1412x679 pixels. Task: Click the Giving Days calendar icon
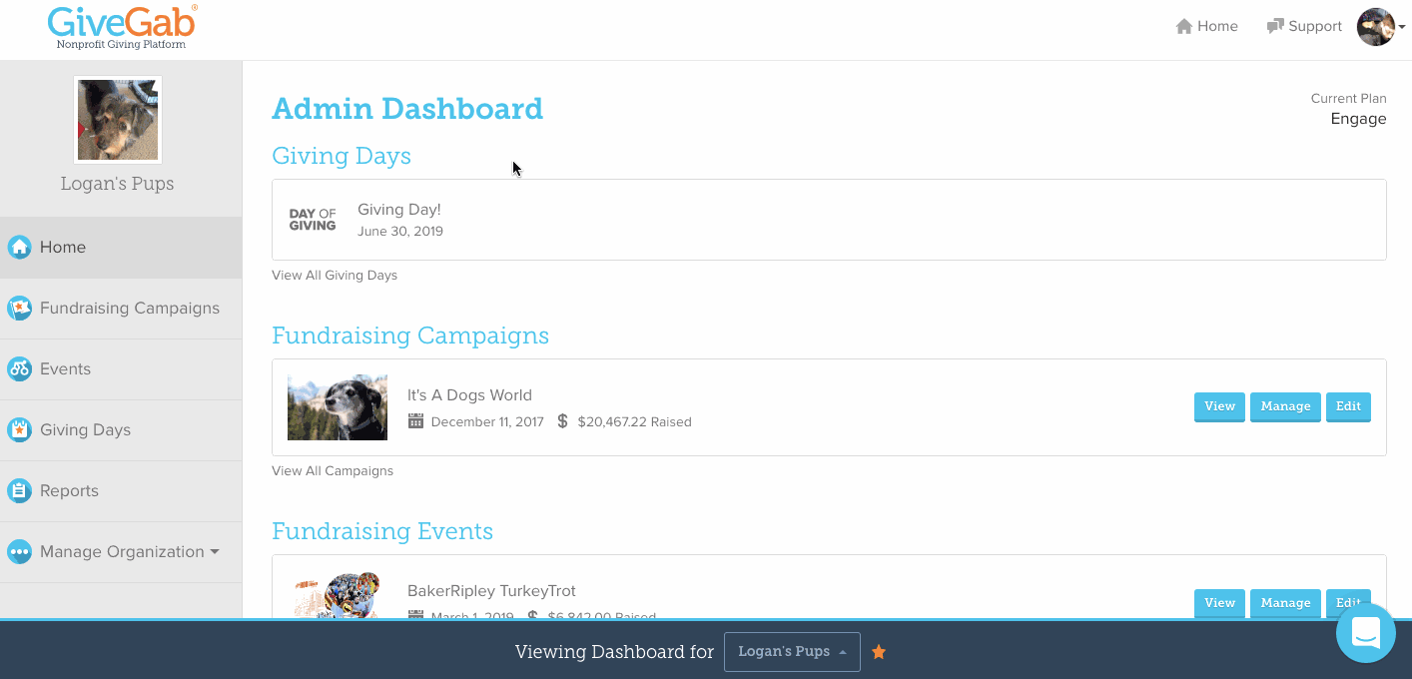click(19, 430)
